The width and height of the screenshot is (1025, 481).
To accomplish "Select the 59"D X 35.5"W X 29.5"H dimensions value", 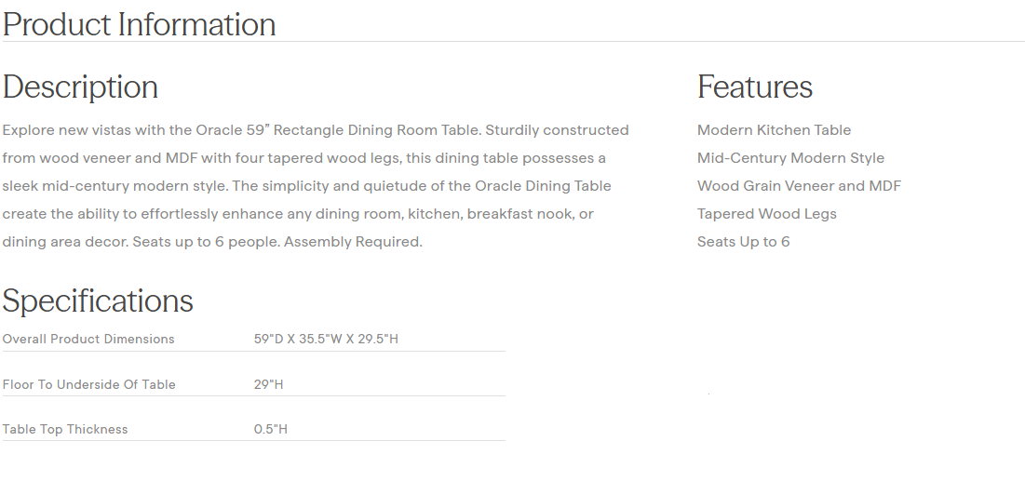I will point(326,340).
